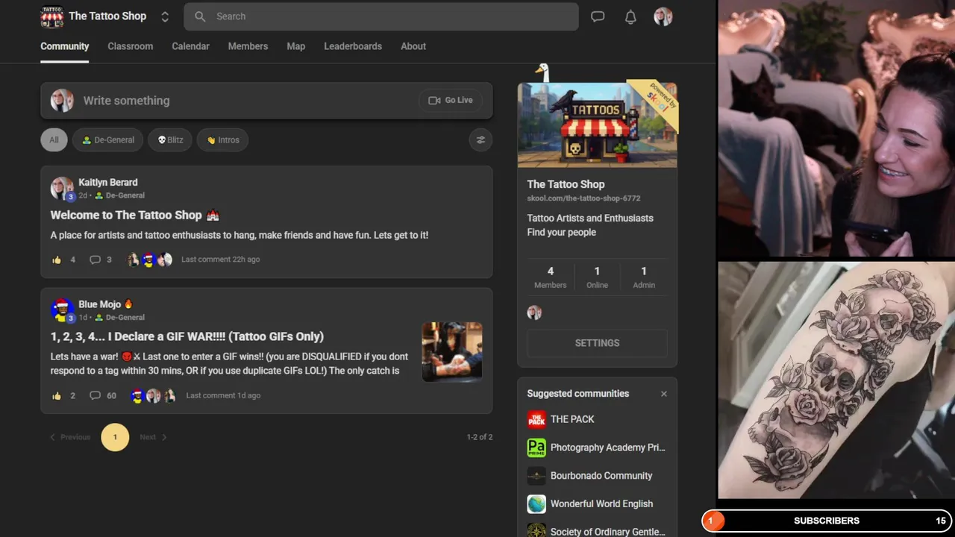Click the Photography Academy logo icon

pos(536,447)
